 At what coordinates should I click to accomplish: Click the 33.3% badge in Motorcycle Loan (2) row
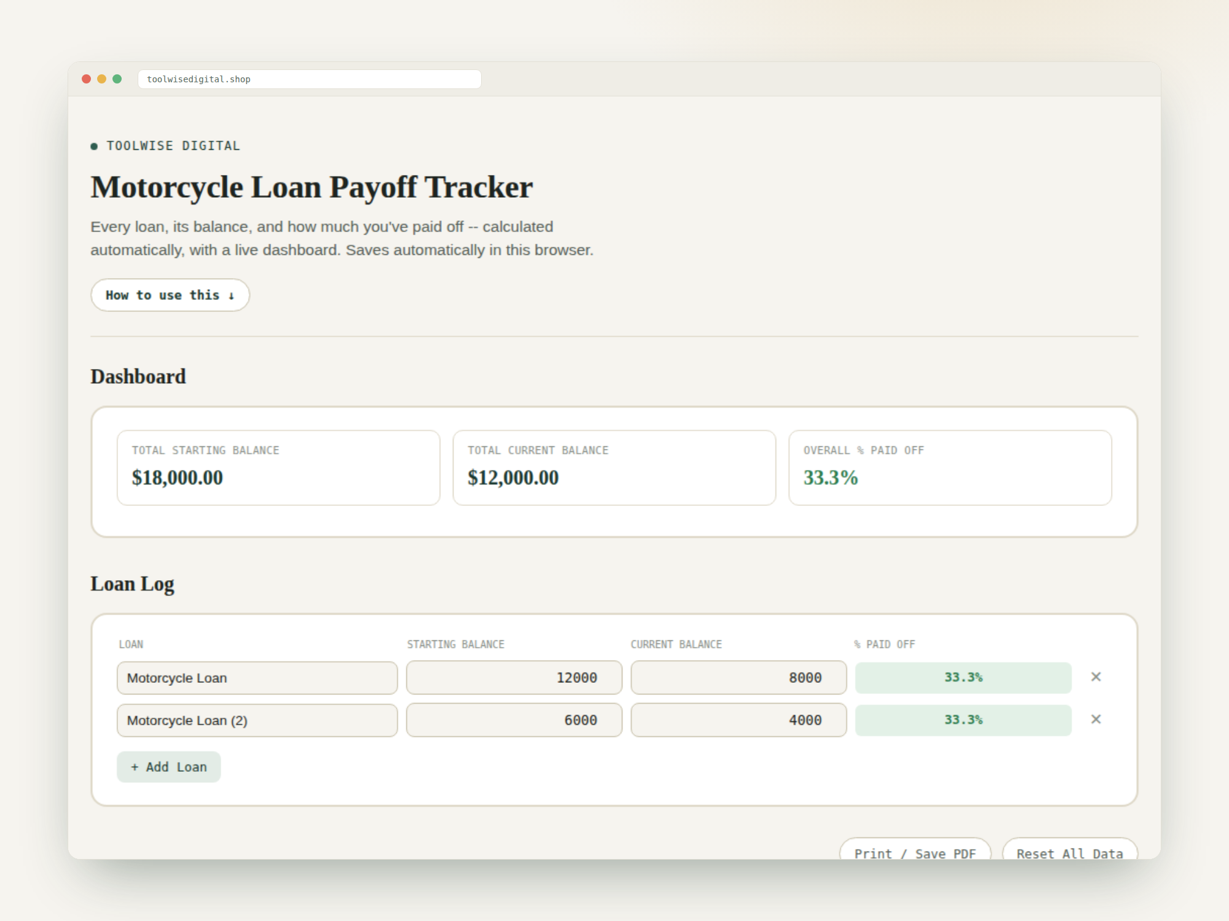point(964,720)
